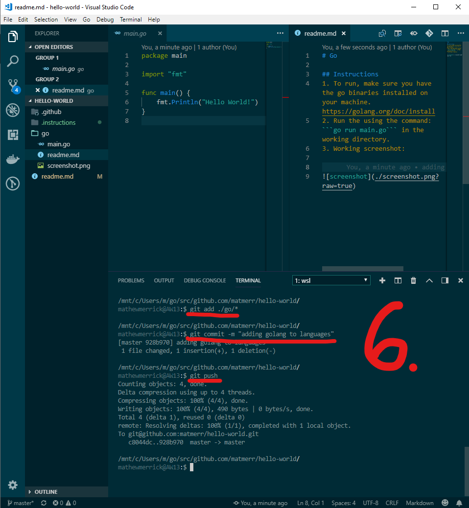Open the Extensions view in activity bar

click(x=13, y=135)
